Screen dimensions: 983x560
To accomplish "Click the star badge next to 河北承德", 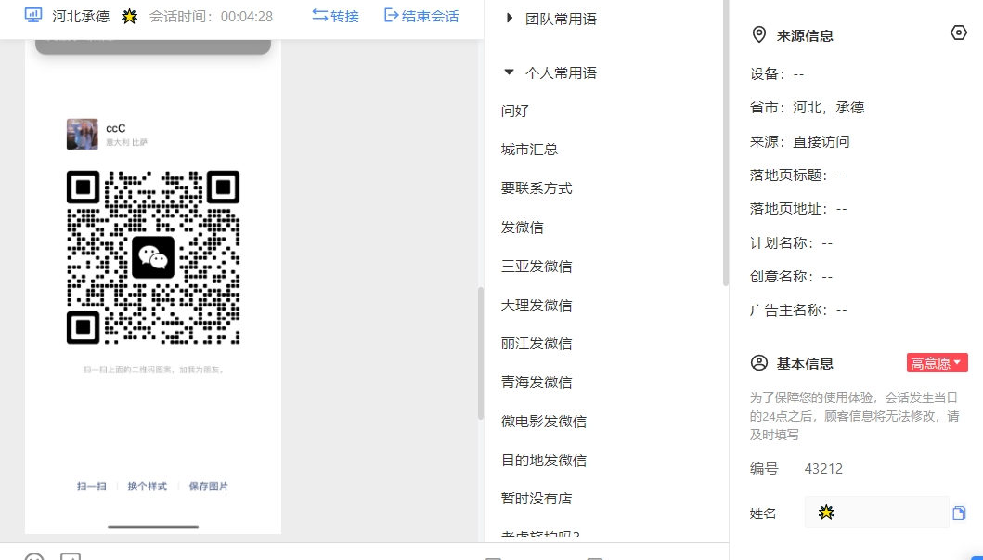I will [x=130, y=17].
